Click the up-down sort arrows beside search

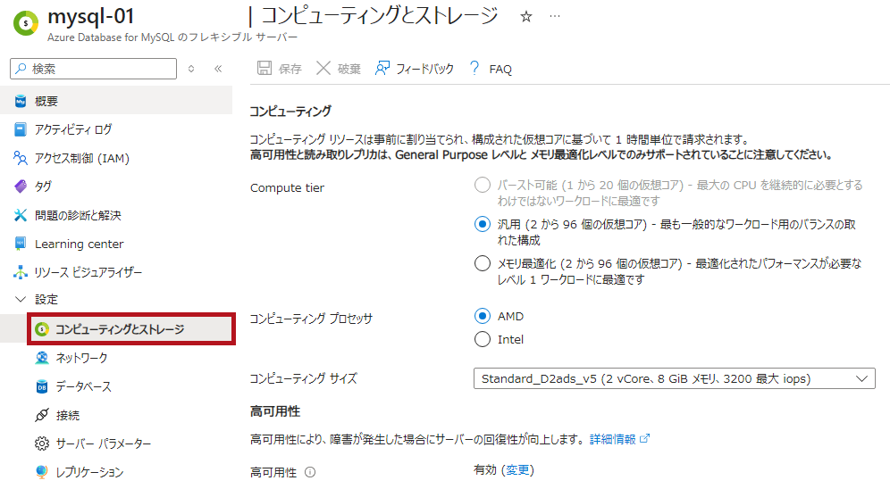click(x=190, y=69)
